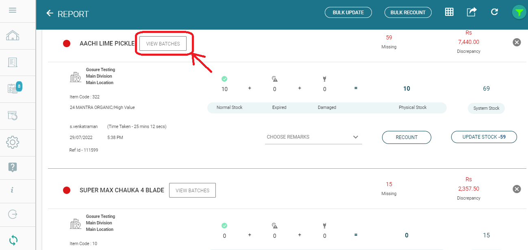Click the green check icon above Normal Stock 10
The height and width of the screenshot is (250, 528).
coord(224,79)
